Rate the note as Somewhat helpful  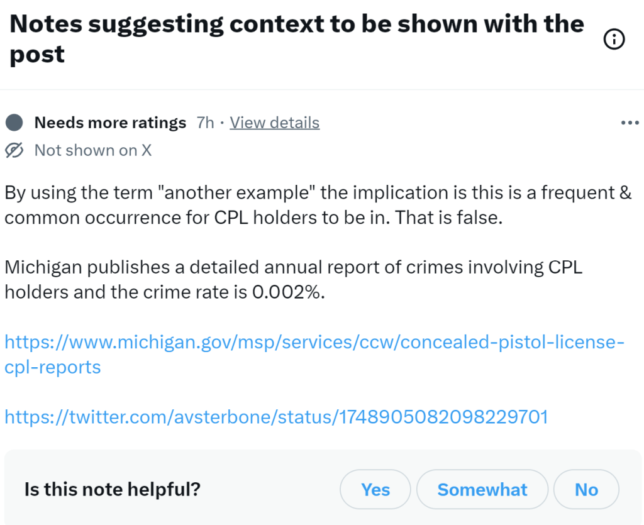[482, 489]
